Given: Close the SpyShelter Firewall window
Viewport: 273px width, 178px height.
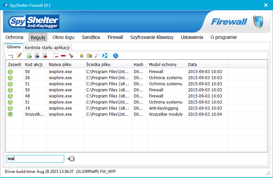Looking at the screenshot, I should (266, 5).
